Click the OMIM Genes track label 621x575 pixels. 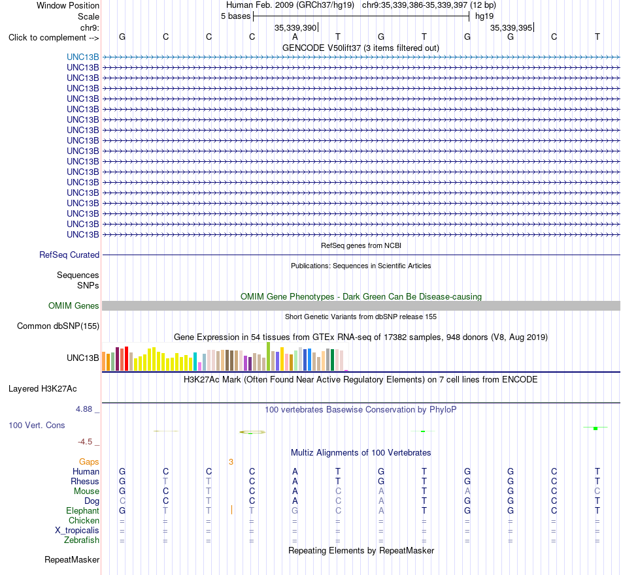click(74, 305)
